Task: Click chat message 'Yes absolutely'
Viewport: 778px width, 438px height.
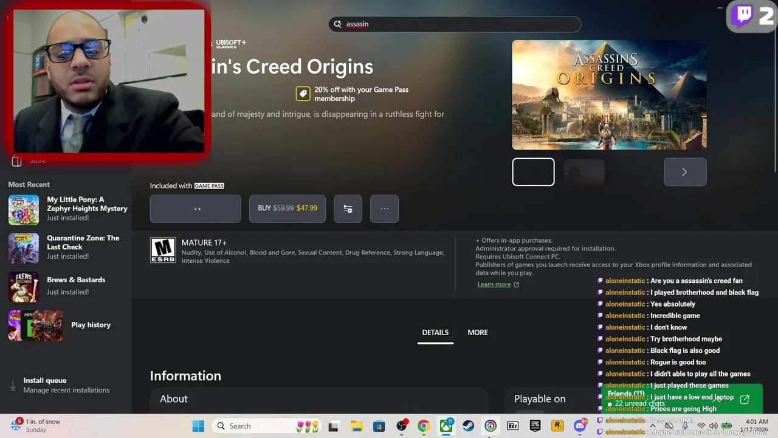Action: pyautogui.click(x=673, y=304)
